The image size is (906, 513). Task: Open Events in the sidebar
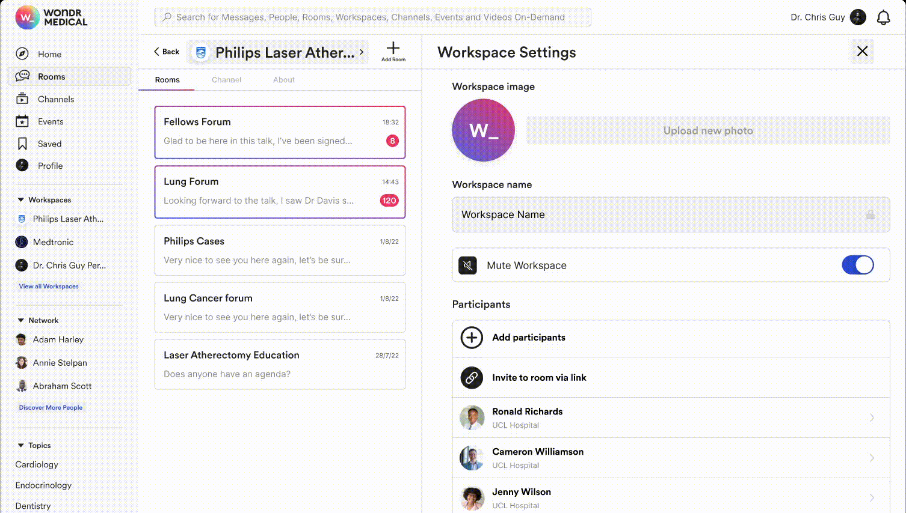[51, 121]
